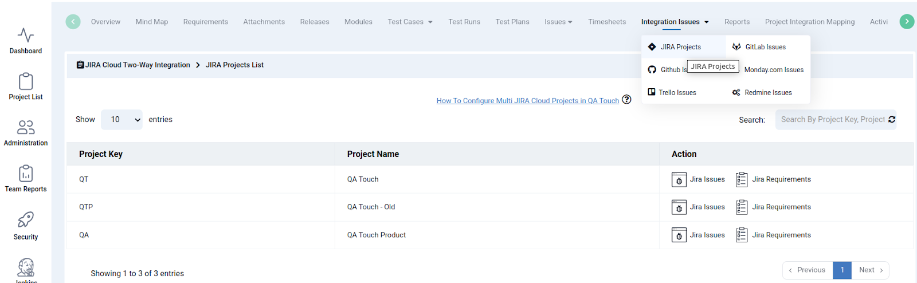917x283 pixels.
Task: Go to Next page
Action: pos(871,270)
